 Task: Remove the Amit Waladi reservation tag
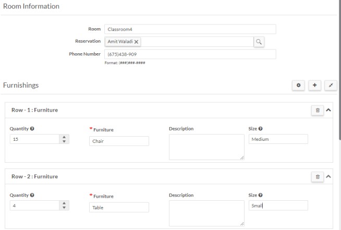137,42
